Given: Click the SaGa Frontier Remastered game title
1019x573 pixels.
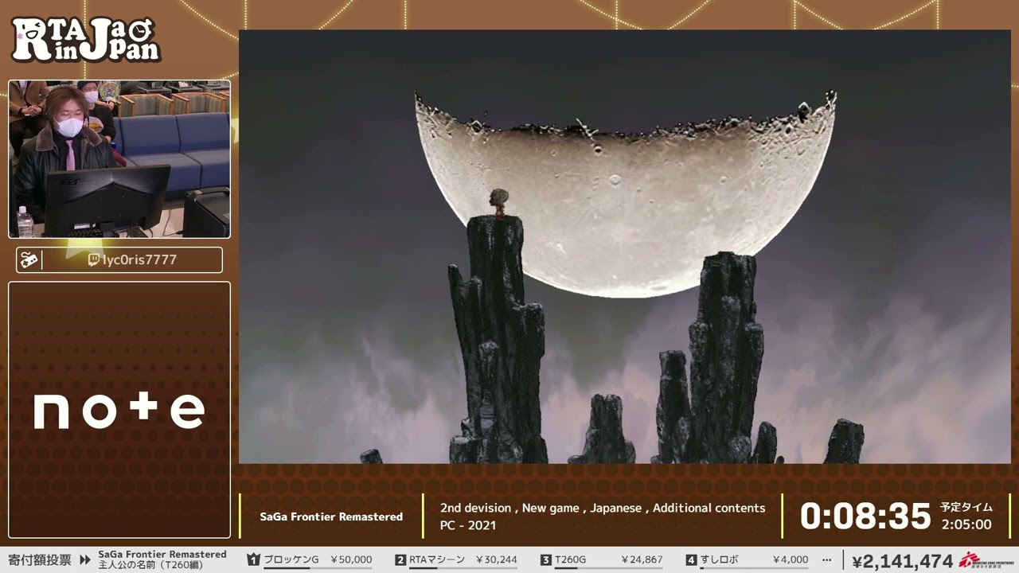Looking at the screenshot, I should (x=331, y=516).
